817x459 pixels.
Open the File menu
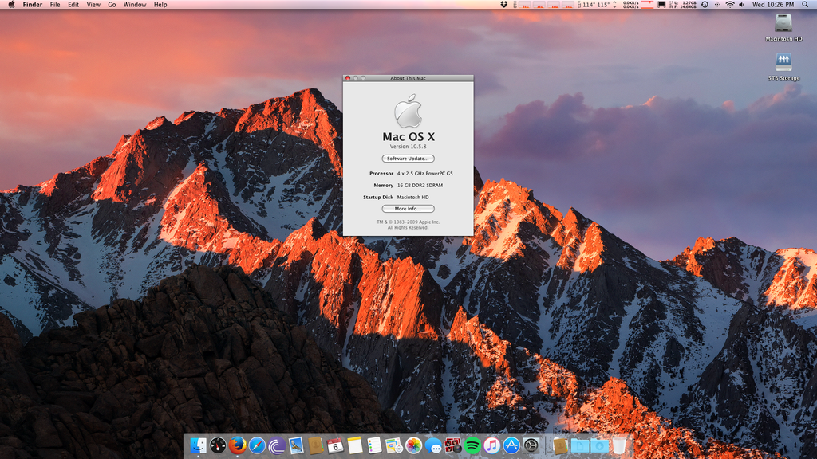coord(55,5)
